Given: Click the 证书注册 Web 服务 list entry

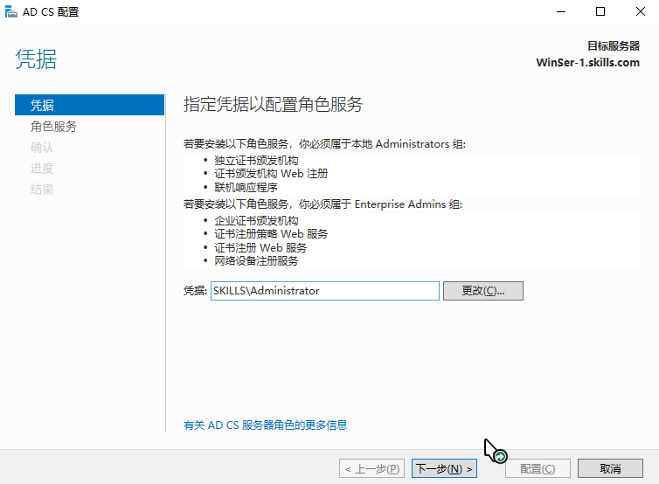Looking at the screenshot, I should 260,247.
